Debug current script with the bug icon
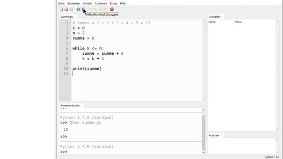The height and width of the screenshot is (159, 283). (x=83, y=9)
